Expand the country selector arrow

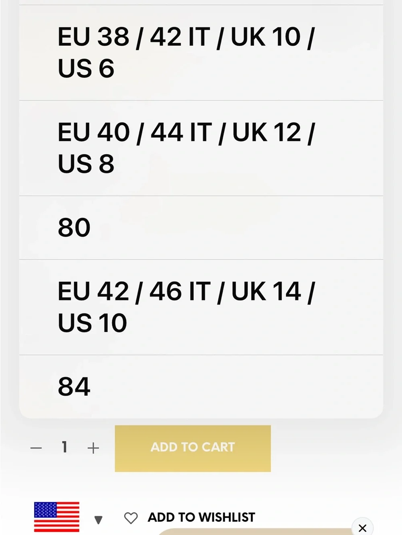point(98,520)
